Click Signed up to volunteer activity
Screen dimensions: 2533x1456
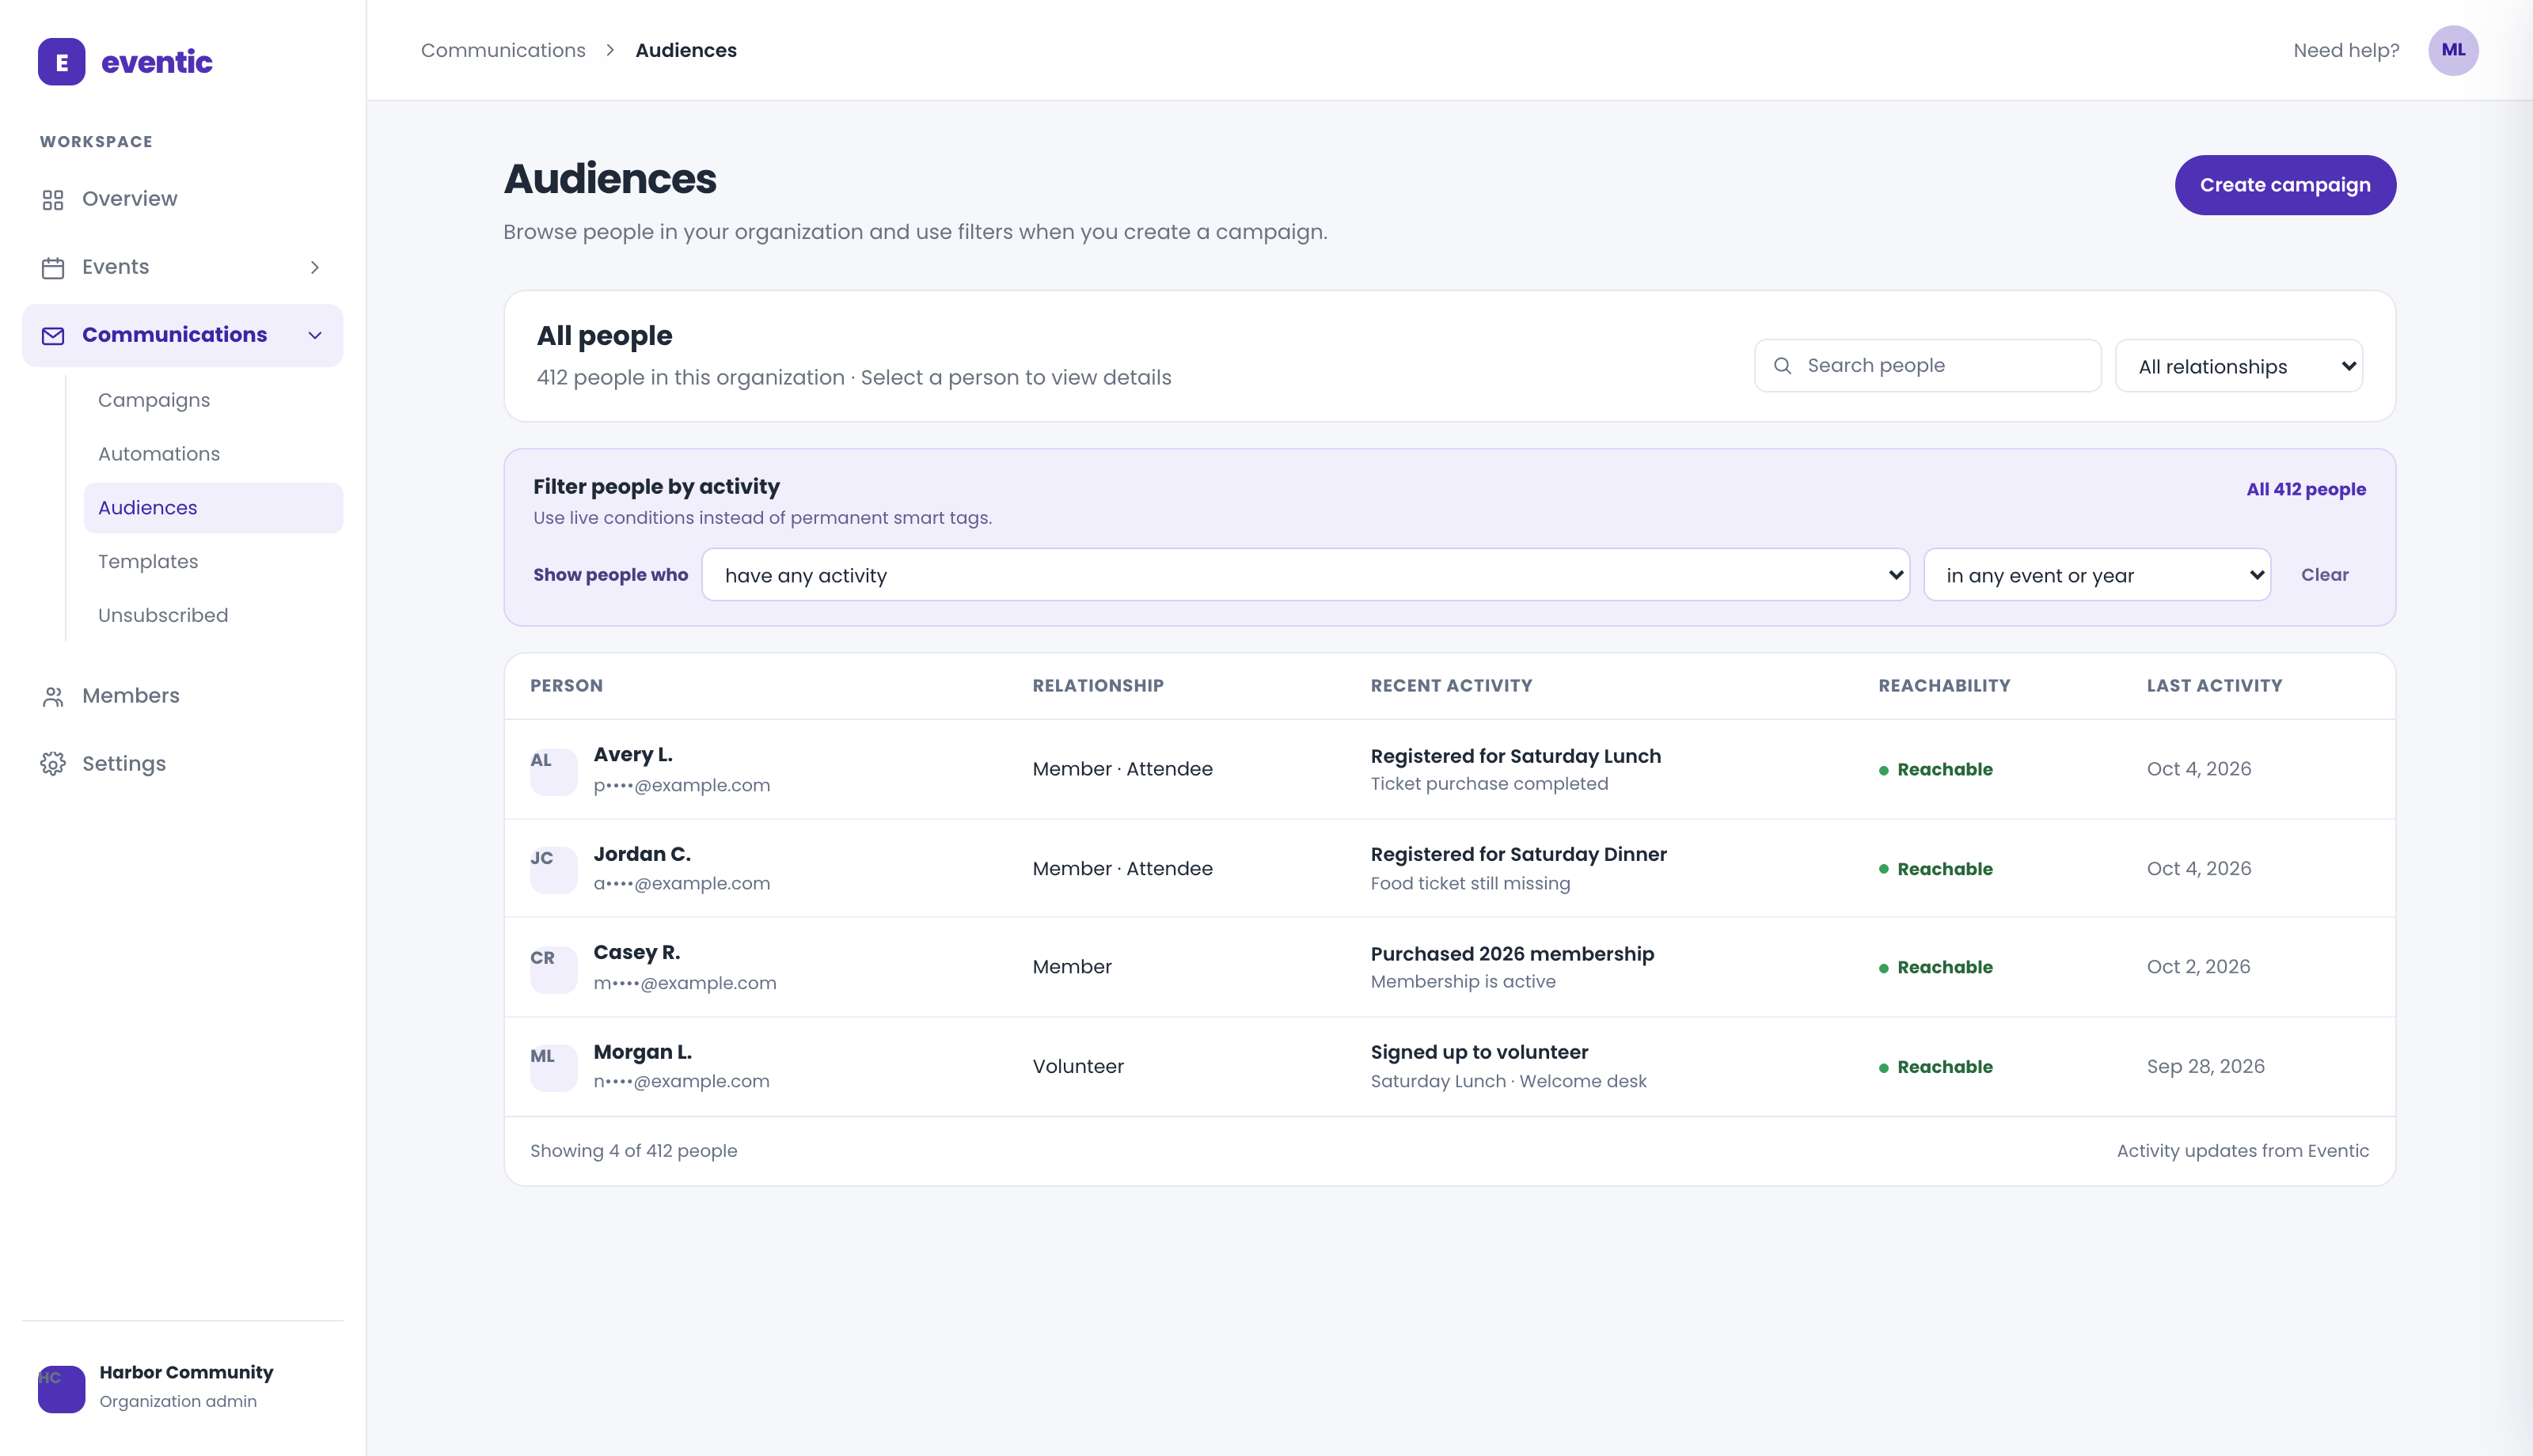click(x=1479, y=1053)
